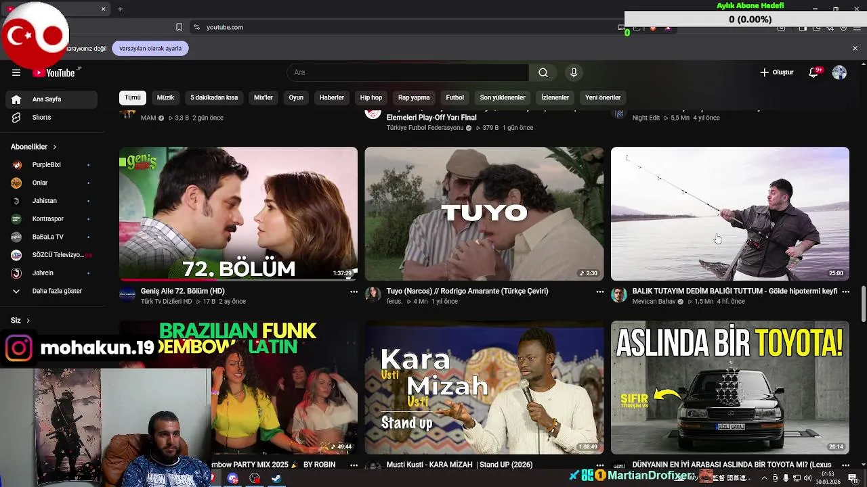Click the Oluştur create button
The height and width of the screenshot is (487, 867).
pos(776,72)
